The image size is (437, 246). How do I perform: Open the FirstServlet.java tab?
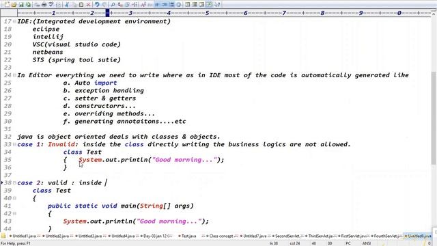click(354, 236)
